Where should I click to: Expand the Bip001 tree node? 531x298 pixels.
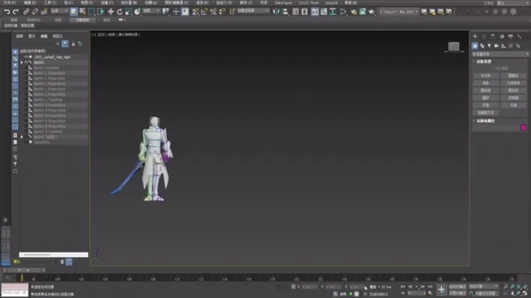22,63
